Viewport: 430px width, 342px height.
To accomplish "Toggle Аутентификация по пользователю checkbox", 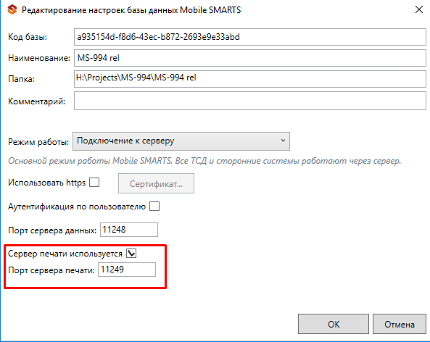I will [x=154, y=207].
